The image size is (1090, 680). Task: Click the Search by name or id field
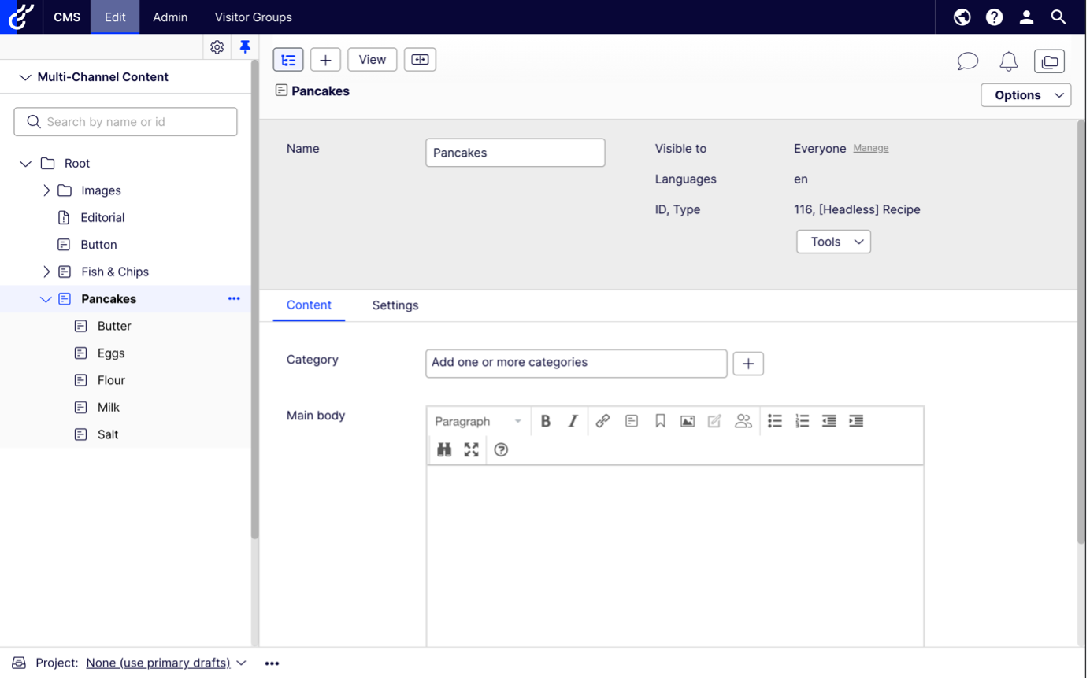[126, 122]
